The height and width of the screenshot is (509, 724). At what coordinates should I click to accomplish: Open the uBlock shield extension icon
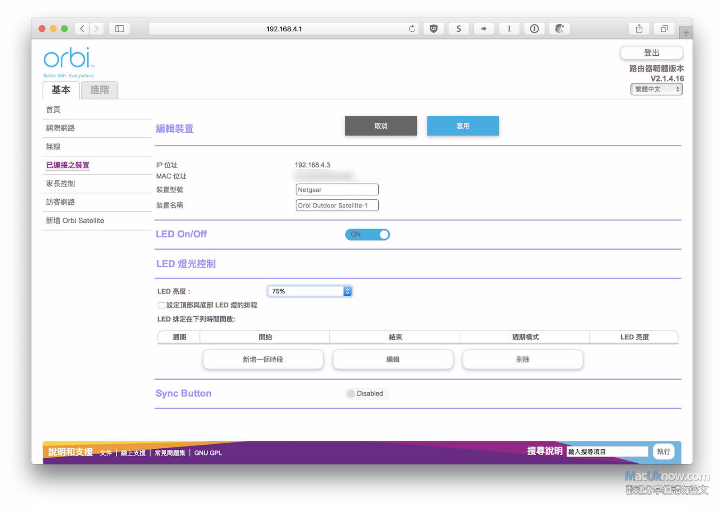tap(433, 29)
